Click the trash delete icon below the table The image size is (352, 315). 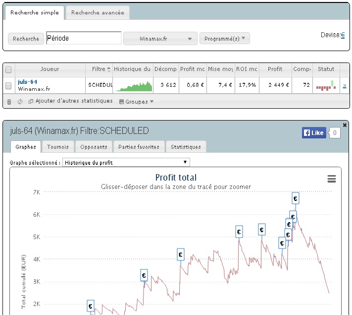9,102
